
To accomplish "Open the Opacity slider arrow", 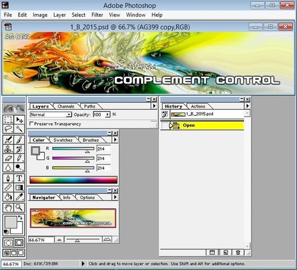I will click(108, 114).
